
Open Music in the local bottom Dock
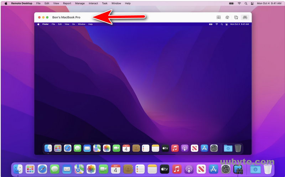[x=177, y=169]
